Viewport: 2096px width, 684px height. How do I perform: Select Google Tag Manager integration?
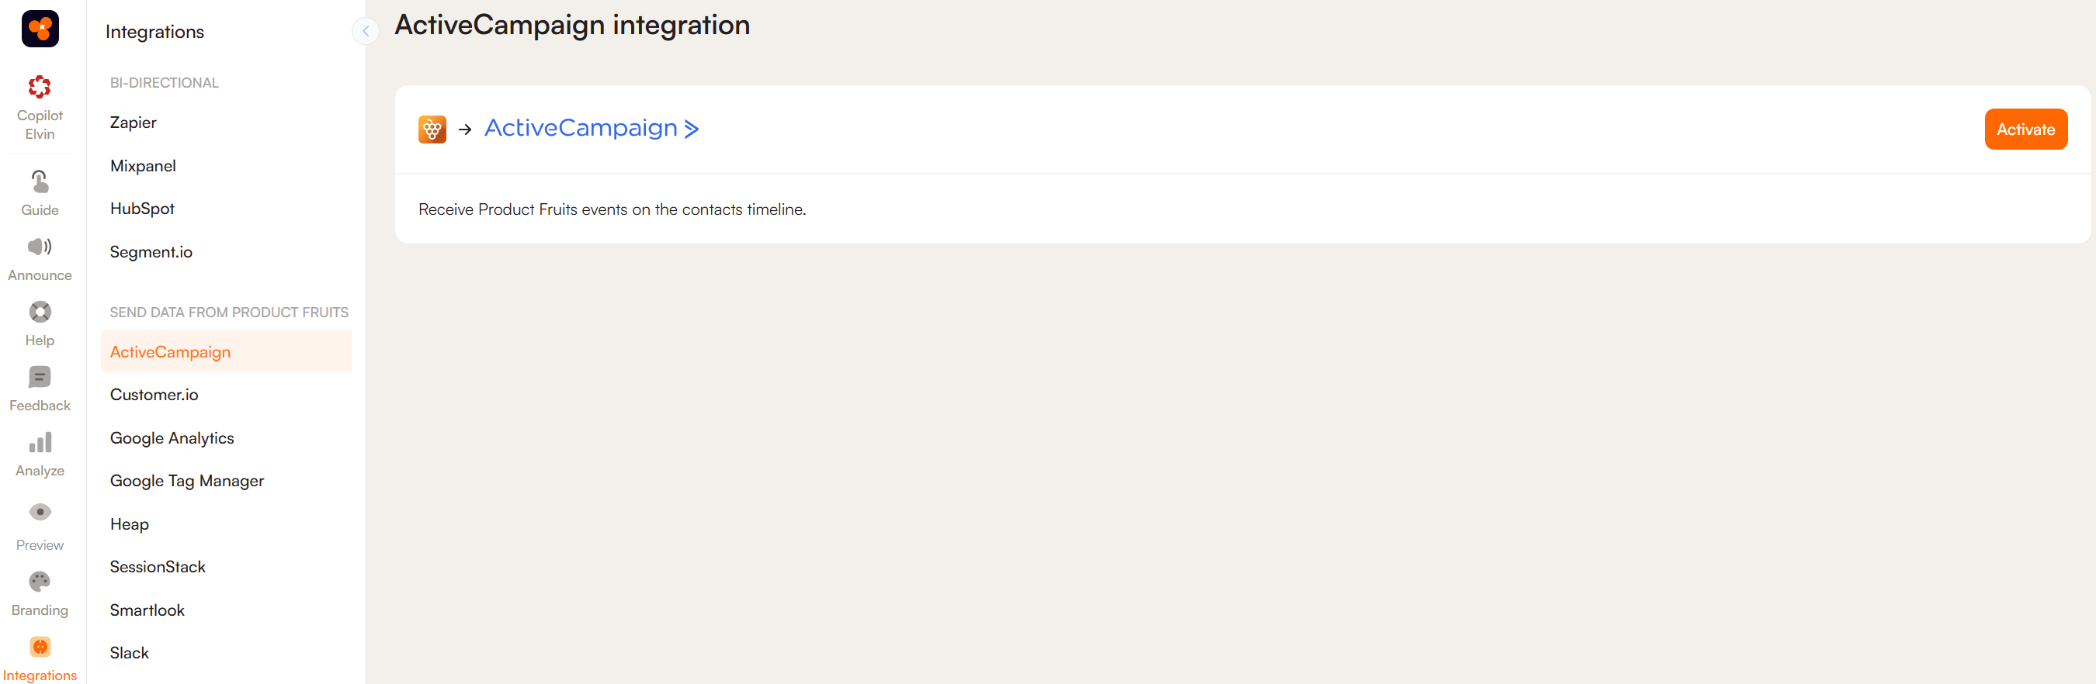(187, 482)
